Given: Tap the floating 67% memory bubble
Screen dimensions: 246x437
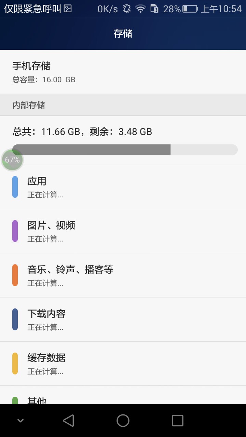Looking at the screenshot, I should pos(12,160).
